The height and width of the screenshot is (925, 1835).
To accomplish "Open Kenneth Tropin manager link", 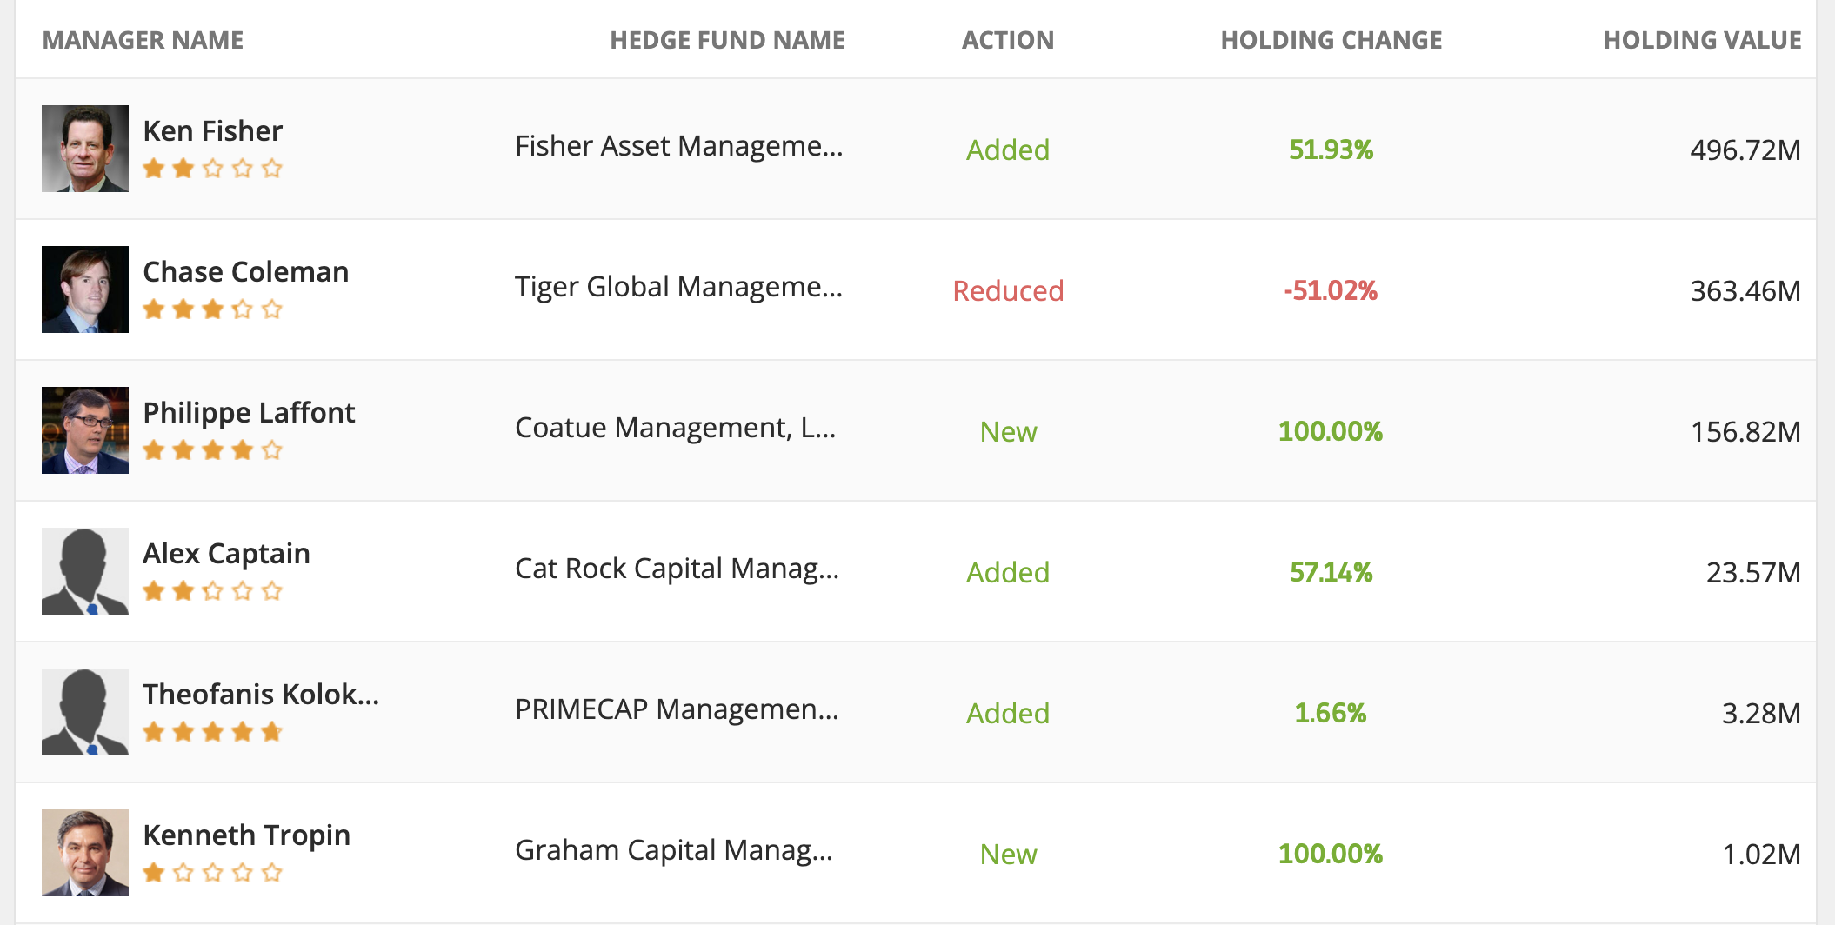I will click(x=246, y=835).
